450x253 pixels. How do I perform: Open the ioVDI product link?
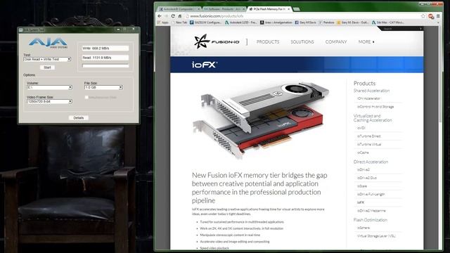[x=361, y=128]
